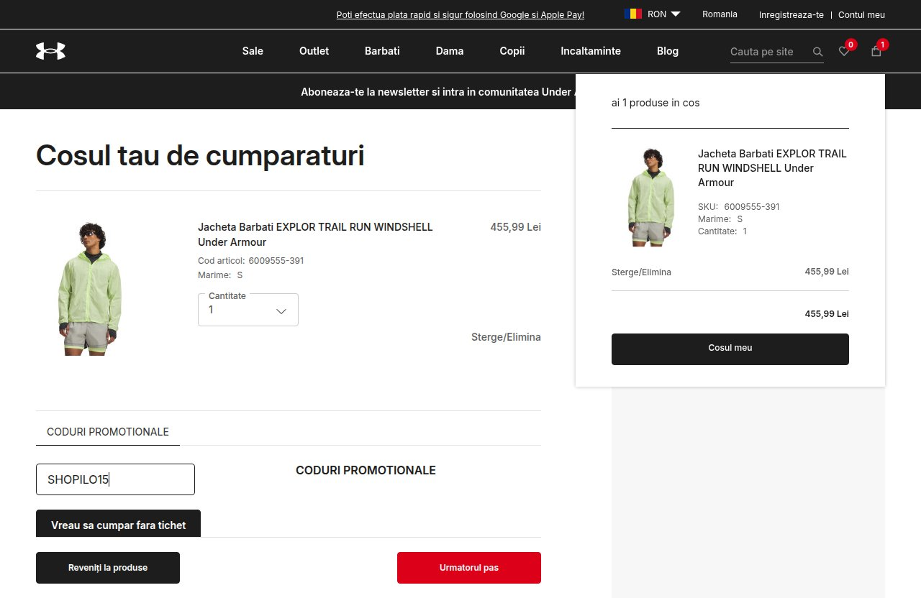
Task: Click the Romanian flag icon
Action: tap(633, 14)
